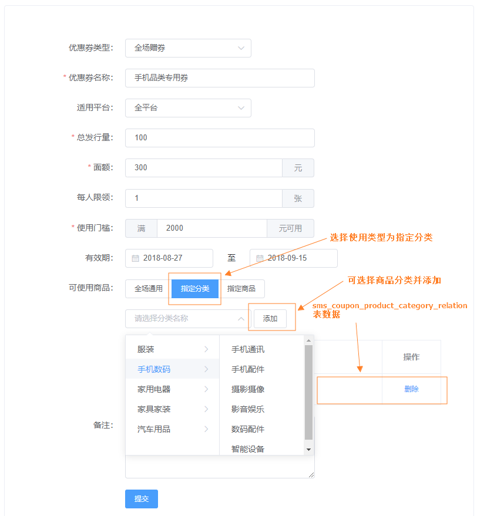
Task: Click the coupon type dropdown arrow
Action: pos(241,48)
